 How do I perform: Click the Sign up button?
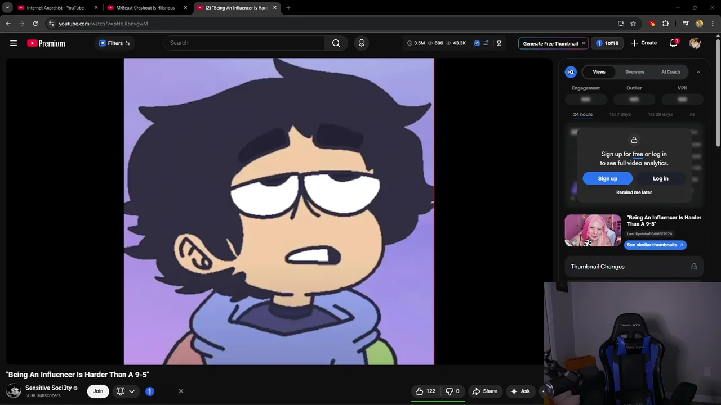[x=607, y=178]
